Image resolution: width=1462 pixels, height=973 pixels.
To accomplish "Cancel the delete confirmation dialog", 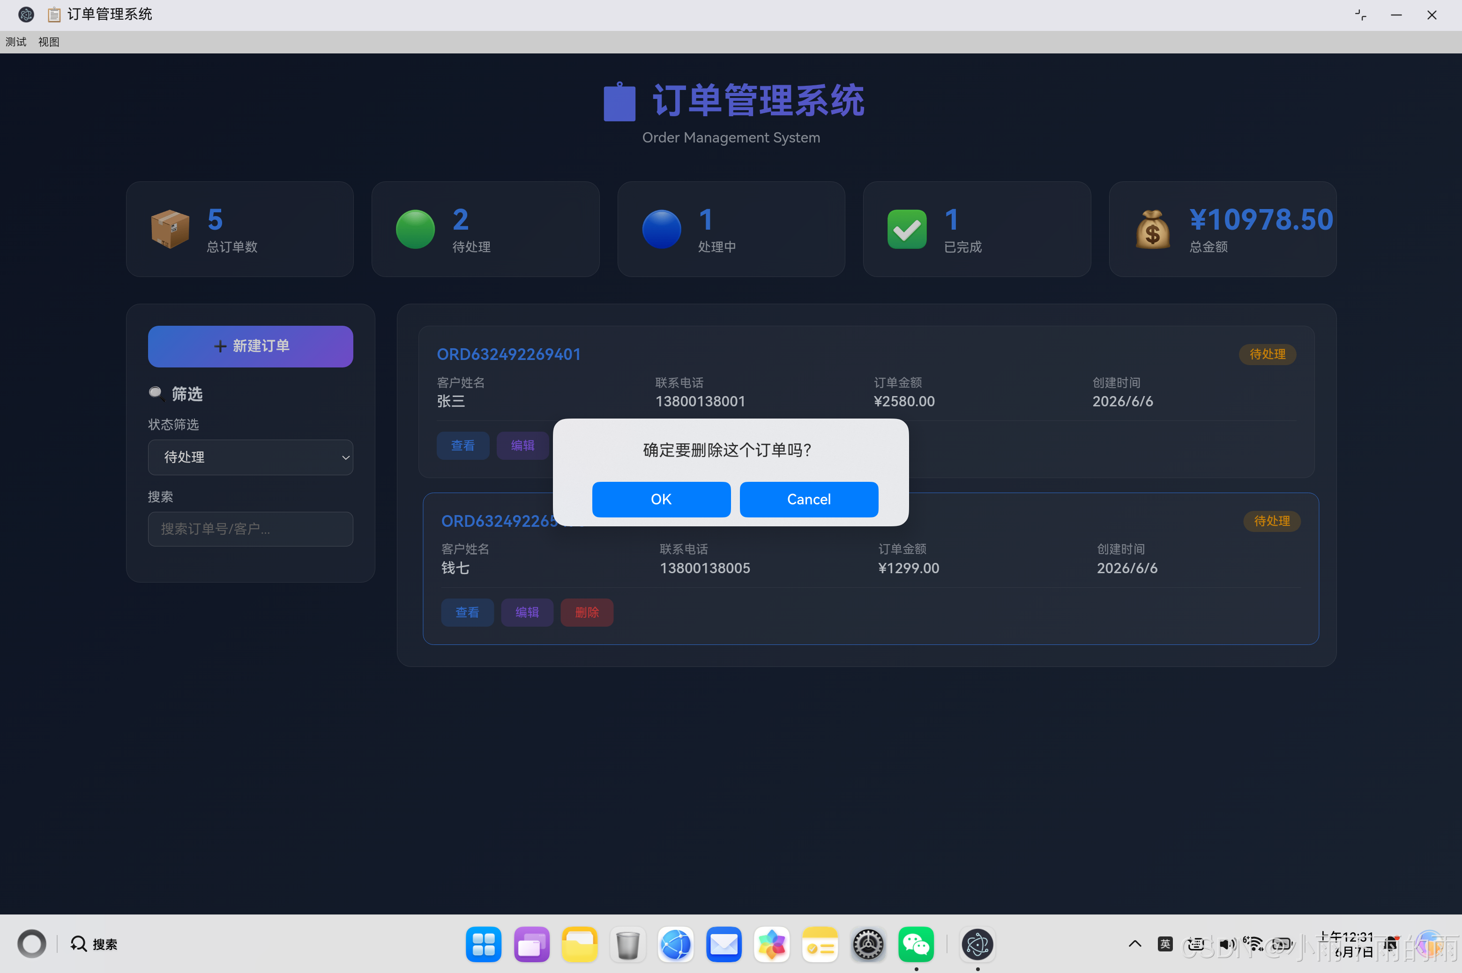I will click(809, 499).
